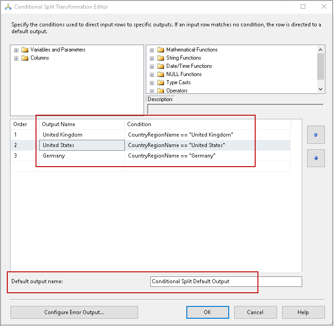Select the Germany output name cell
334x326 pixels.
82,156
